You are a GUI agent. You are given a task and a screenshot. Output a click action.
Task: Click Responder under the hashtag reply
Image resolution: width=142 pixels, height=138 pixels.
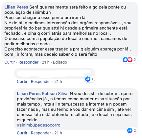pos(41,133)
